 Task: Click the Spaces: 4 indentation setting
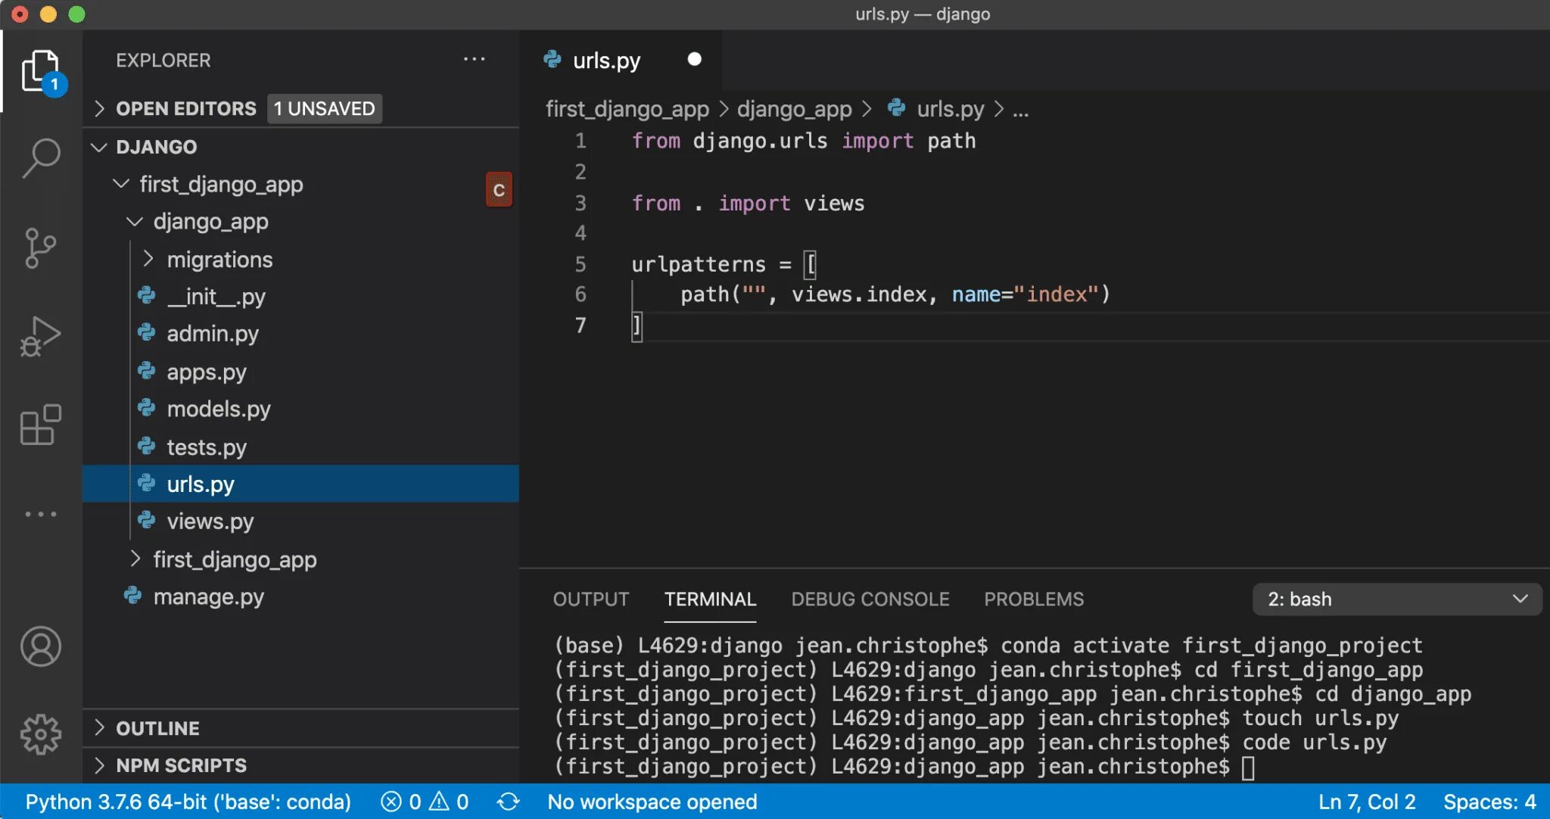[1489, 802]
